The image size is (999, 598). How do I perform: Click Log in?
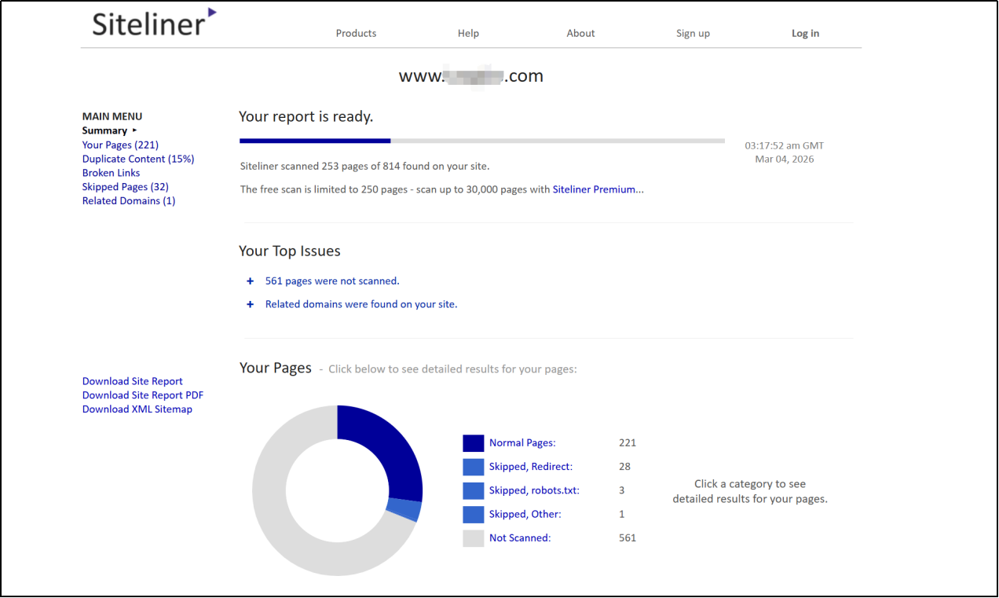coord(805,33)
